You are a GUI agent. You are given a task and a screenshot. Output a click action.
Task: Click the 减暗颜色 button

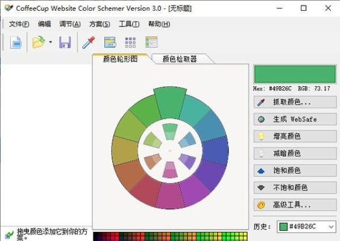pyautogui.click(x=295, y=153)
